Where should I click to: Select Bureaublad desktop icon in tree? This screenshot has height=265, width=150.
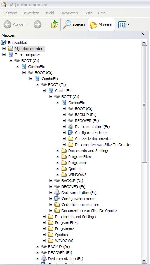[4, 43]
